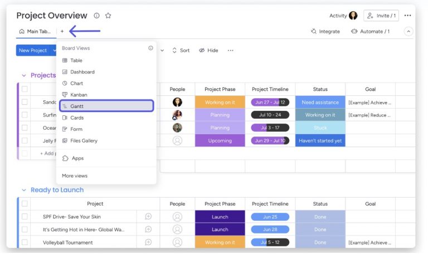The height and width of the screenshot is (259, 428).
Task: Click the Apps puzzle icon in the menu
Action: (x=65, y=158)
